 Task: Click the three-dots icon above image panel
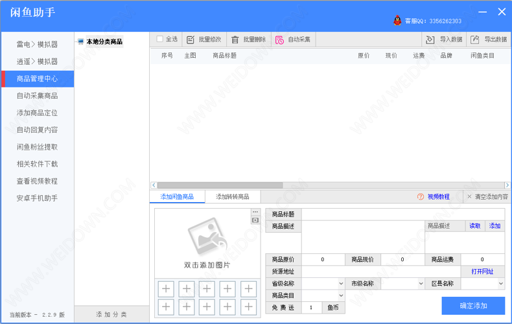(x=255, y=212)
